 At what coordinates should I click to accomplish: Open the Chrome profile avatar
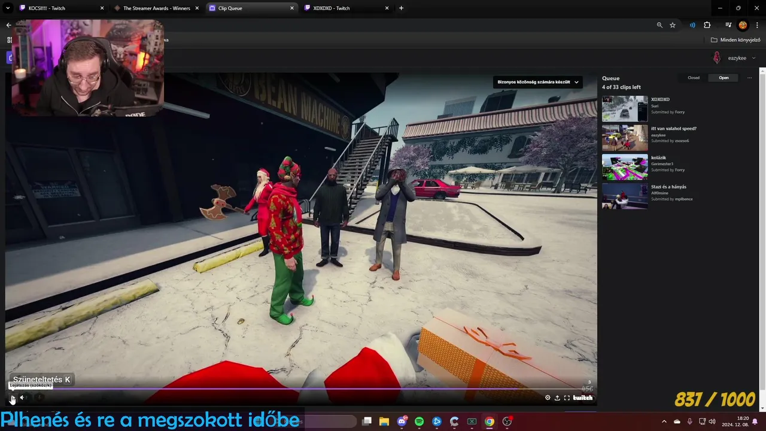(743, 25)
